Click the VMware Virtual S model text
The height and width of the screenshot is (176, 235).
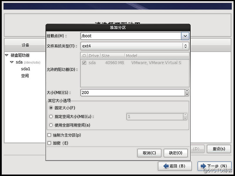[156, 63]
